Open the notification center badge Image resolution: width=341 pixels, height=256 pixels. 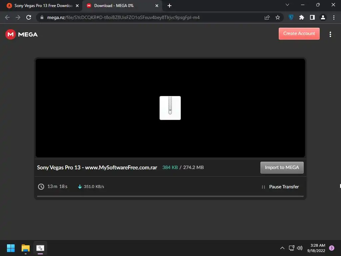pyautogui.click(x=332, y=248)
